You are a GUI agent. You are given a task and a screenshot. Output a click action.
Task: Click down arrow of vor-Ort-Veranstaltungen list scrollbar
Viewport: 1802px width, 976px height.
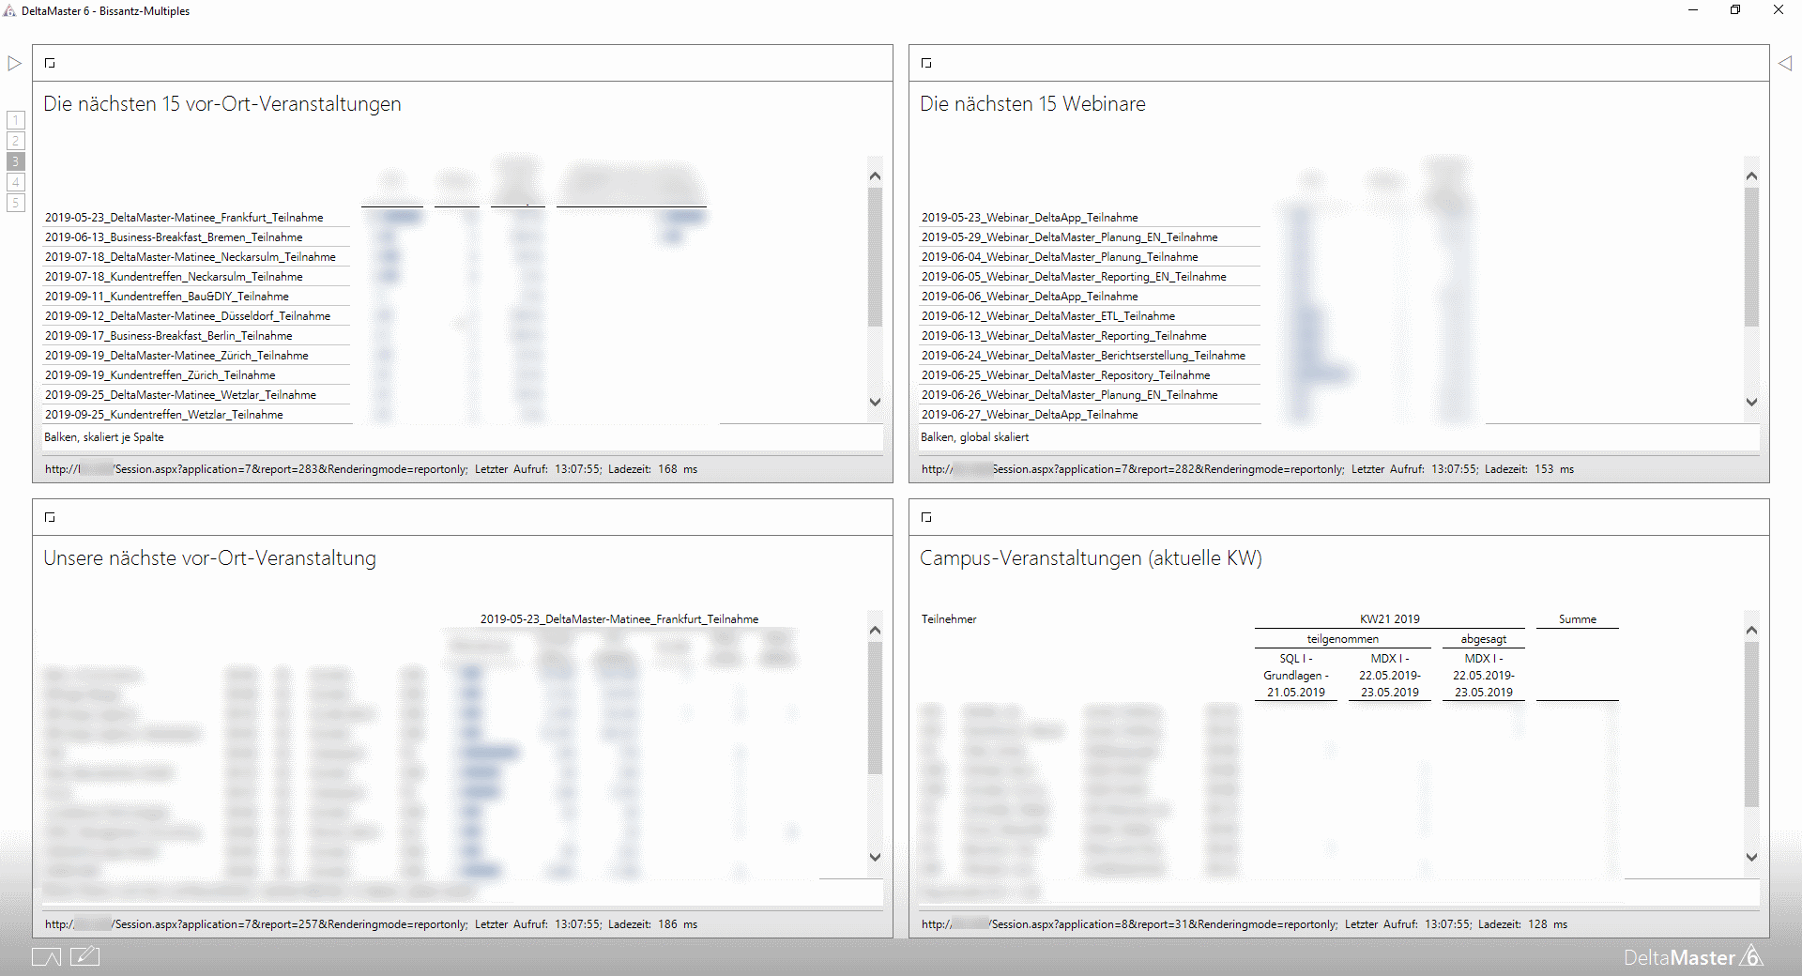coord(875,402)
